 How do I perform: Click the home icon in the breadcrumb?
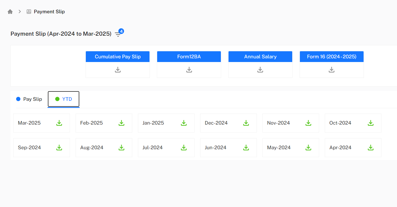point(10,11)
